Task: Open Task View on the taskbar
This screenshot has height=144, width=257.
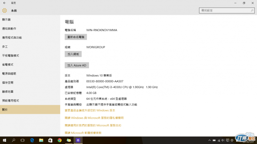Action: (x=22, y=140)
